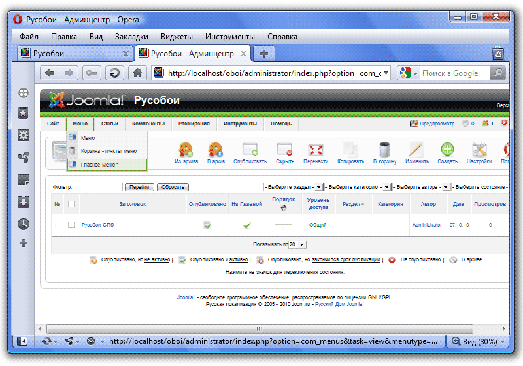
Task: Click the 'Из архива' unarchive toolbar icon
Action: click(x=186, y=150)
